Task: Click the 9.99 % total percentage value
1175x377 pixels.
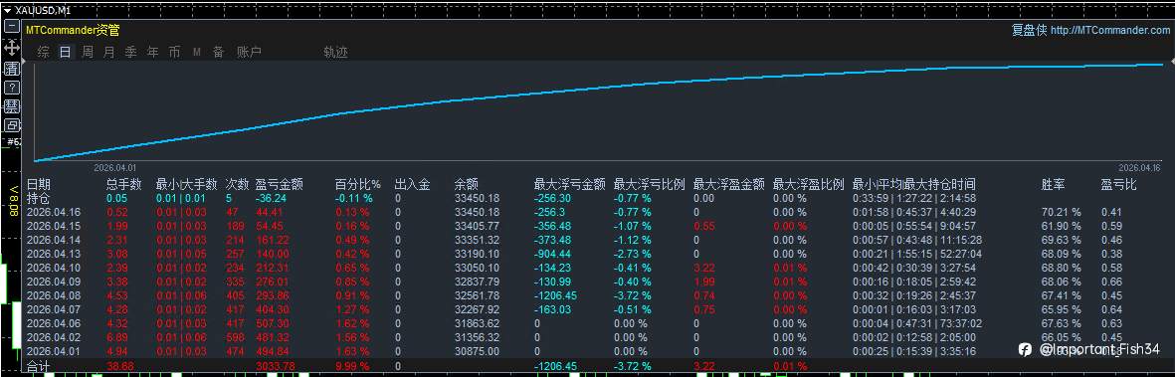Action: [352, 366]
